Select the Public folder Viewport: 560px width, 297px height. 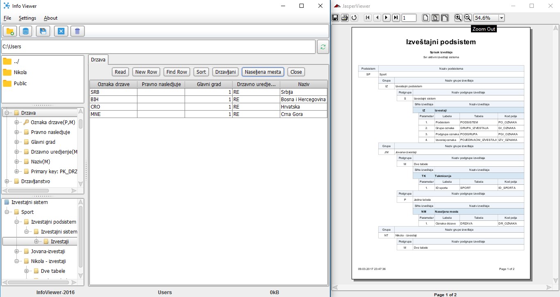tap(20, 83)
